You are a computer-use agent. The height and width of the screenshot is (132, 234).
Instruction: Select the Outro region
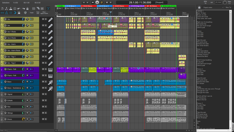click(169, 6)
